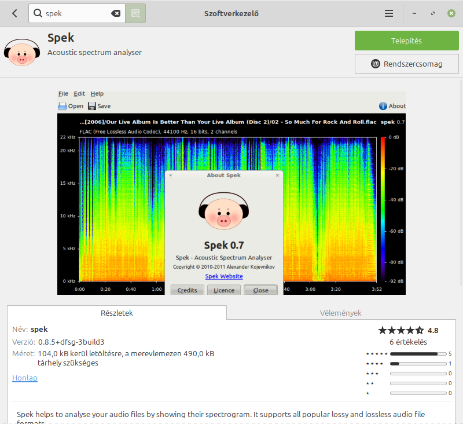Minimize the Szoftverkezelő window
This screenshot has height=424, width=463.
[x=415, y=13]
